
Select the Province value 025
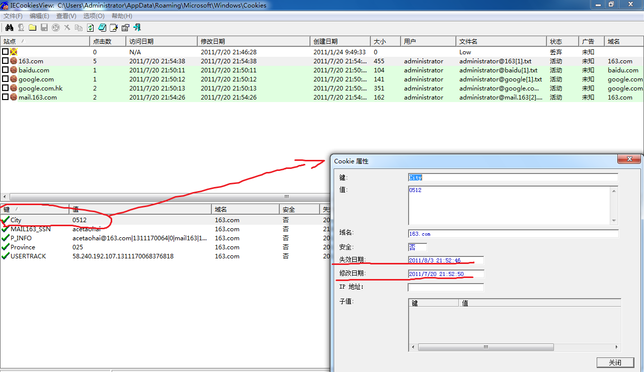click(77, 247)
